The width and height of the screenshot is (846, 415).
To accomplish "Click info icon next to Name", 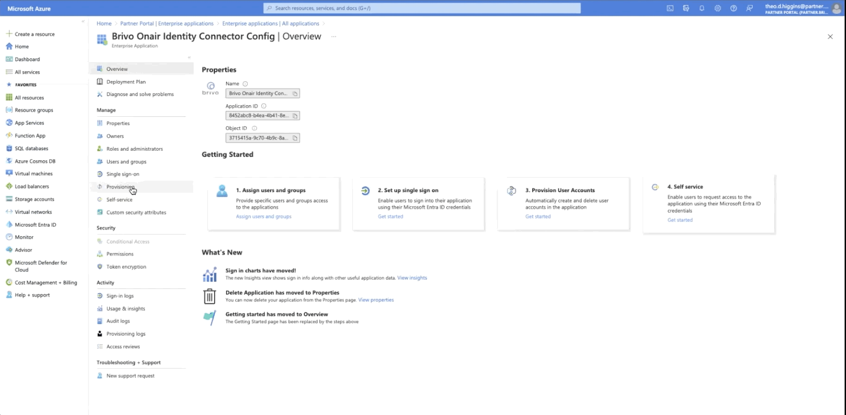I will click(245, 84).
